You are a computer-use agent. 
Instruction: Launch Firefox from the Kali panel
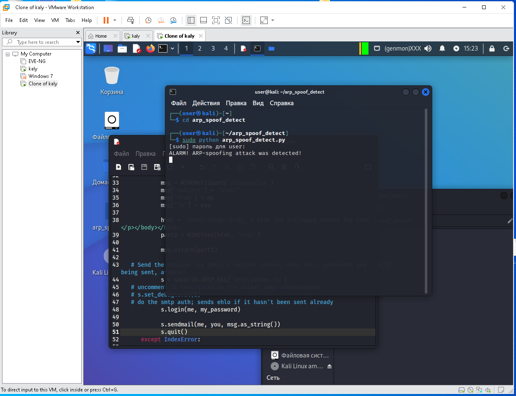(x=150, y=48)
